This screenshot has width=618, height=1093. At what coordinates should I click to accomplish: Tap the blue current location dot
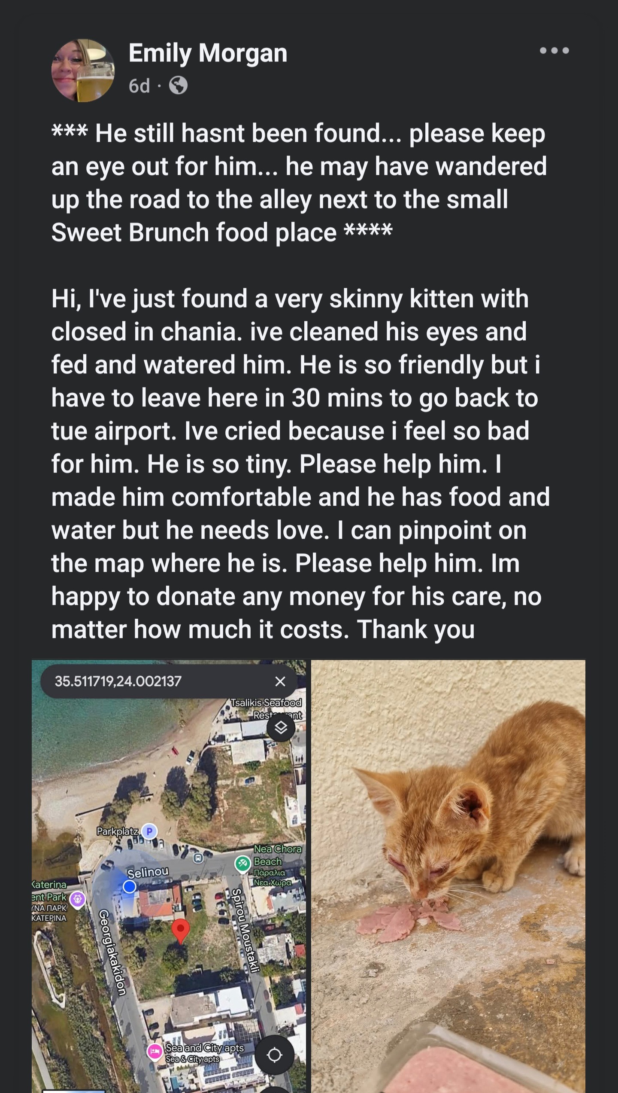130,886
